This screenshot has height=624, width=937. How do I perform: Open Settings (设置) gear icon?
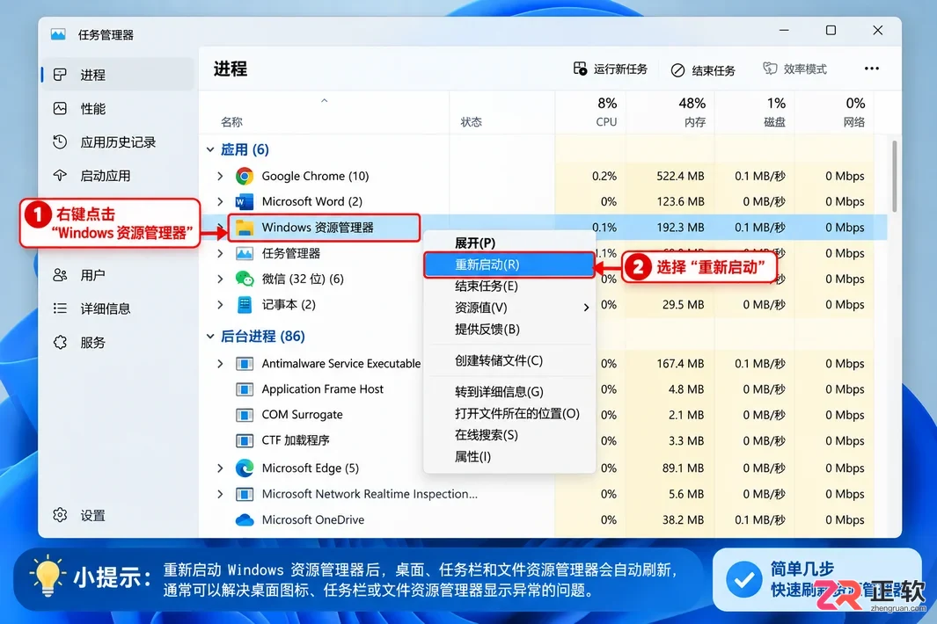(x=60, y=515)
